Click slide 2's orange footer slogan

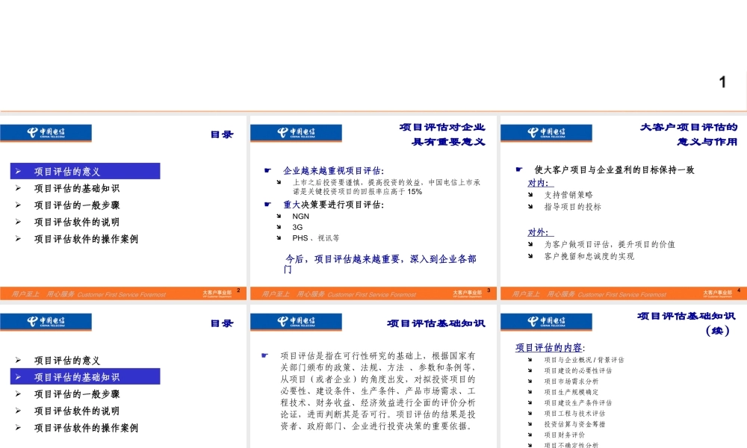[89, 295]
